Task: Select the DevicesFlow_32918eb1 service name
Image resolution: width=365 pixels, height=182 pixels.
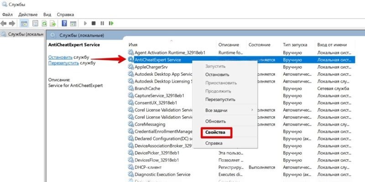Action: point(156,160)
